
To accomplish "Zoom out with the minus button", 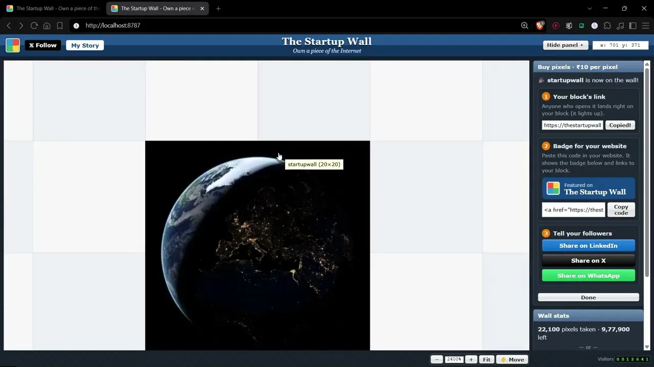I will click(x=437, y=359).
